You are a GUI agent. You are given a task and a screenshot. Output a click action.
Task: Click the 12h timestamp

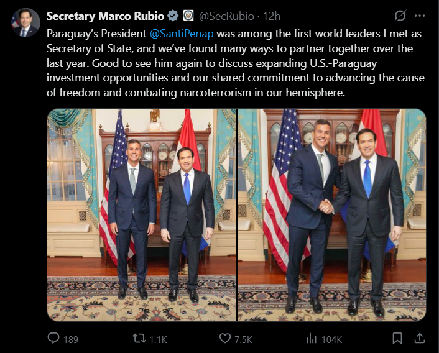[x=271, y=16]
